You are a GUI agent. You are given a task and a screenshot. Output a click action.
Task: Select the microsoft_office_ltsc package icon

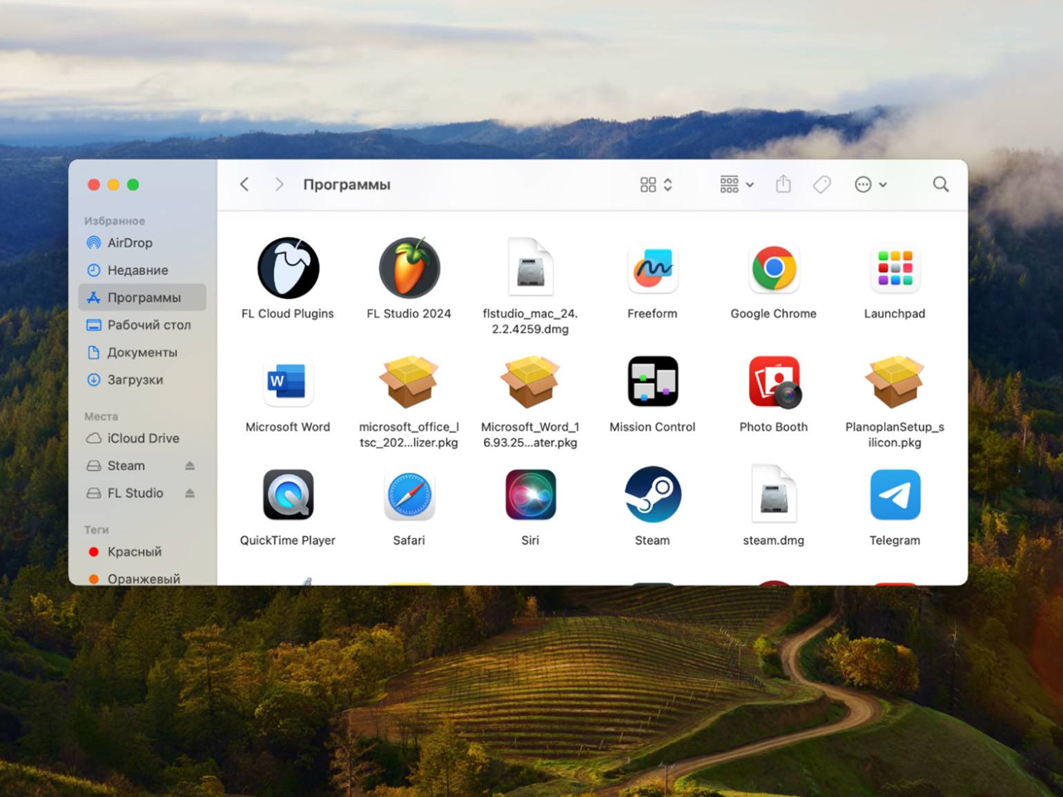[409, 381]
